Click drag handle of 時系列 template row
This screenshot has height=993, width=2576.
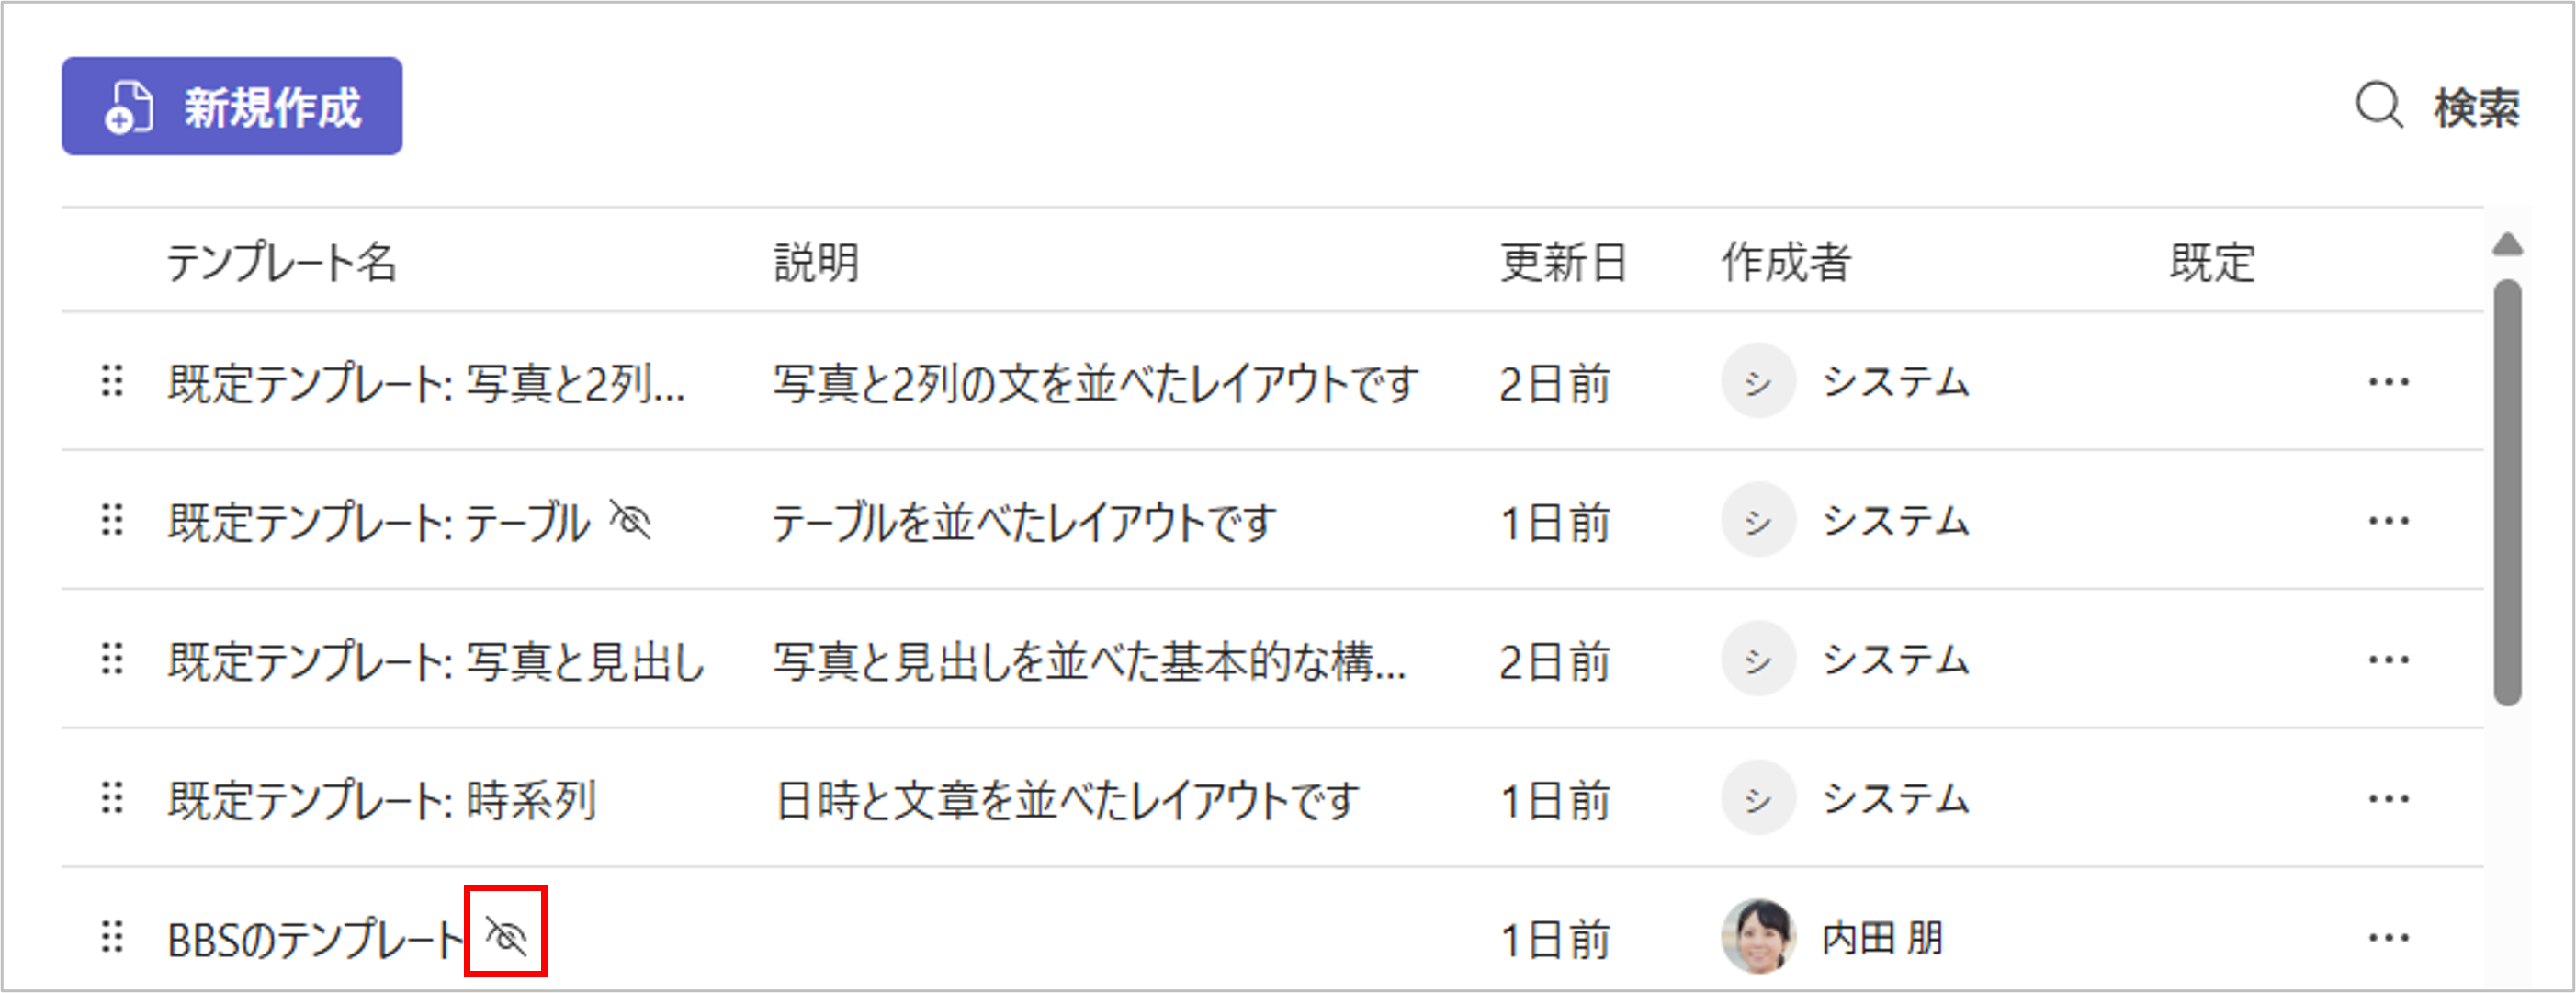pyautogui.click(x=112, y=798)
